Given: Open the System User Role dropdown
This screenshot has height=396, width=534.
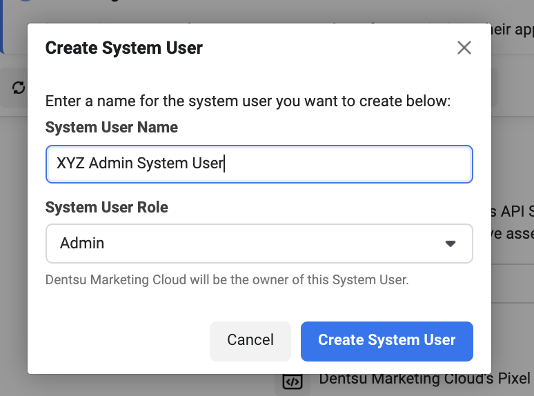Looking at the screenshot, I should [259, 244].
